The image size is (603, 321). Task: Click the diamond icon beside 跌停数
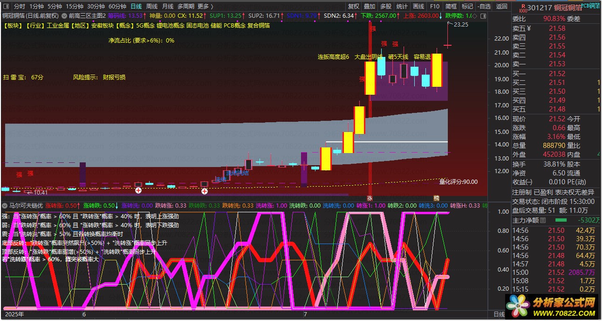[x=474, y=15]
